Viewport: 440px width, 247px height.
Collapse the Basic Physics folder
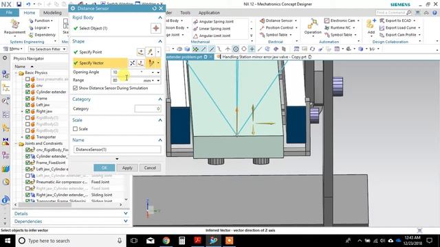[x=16, y=73]
